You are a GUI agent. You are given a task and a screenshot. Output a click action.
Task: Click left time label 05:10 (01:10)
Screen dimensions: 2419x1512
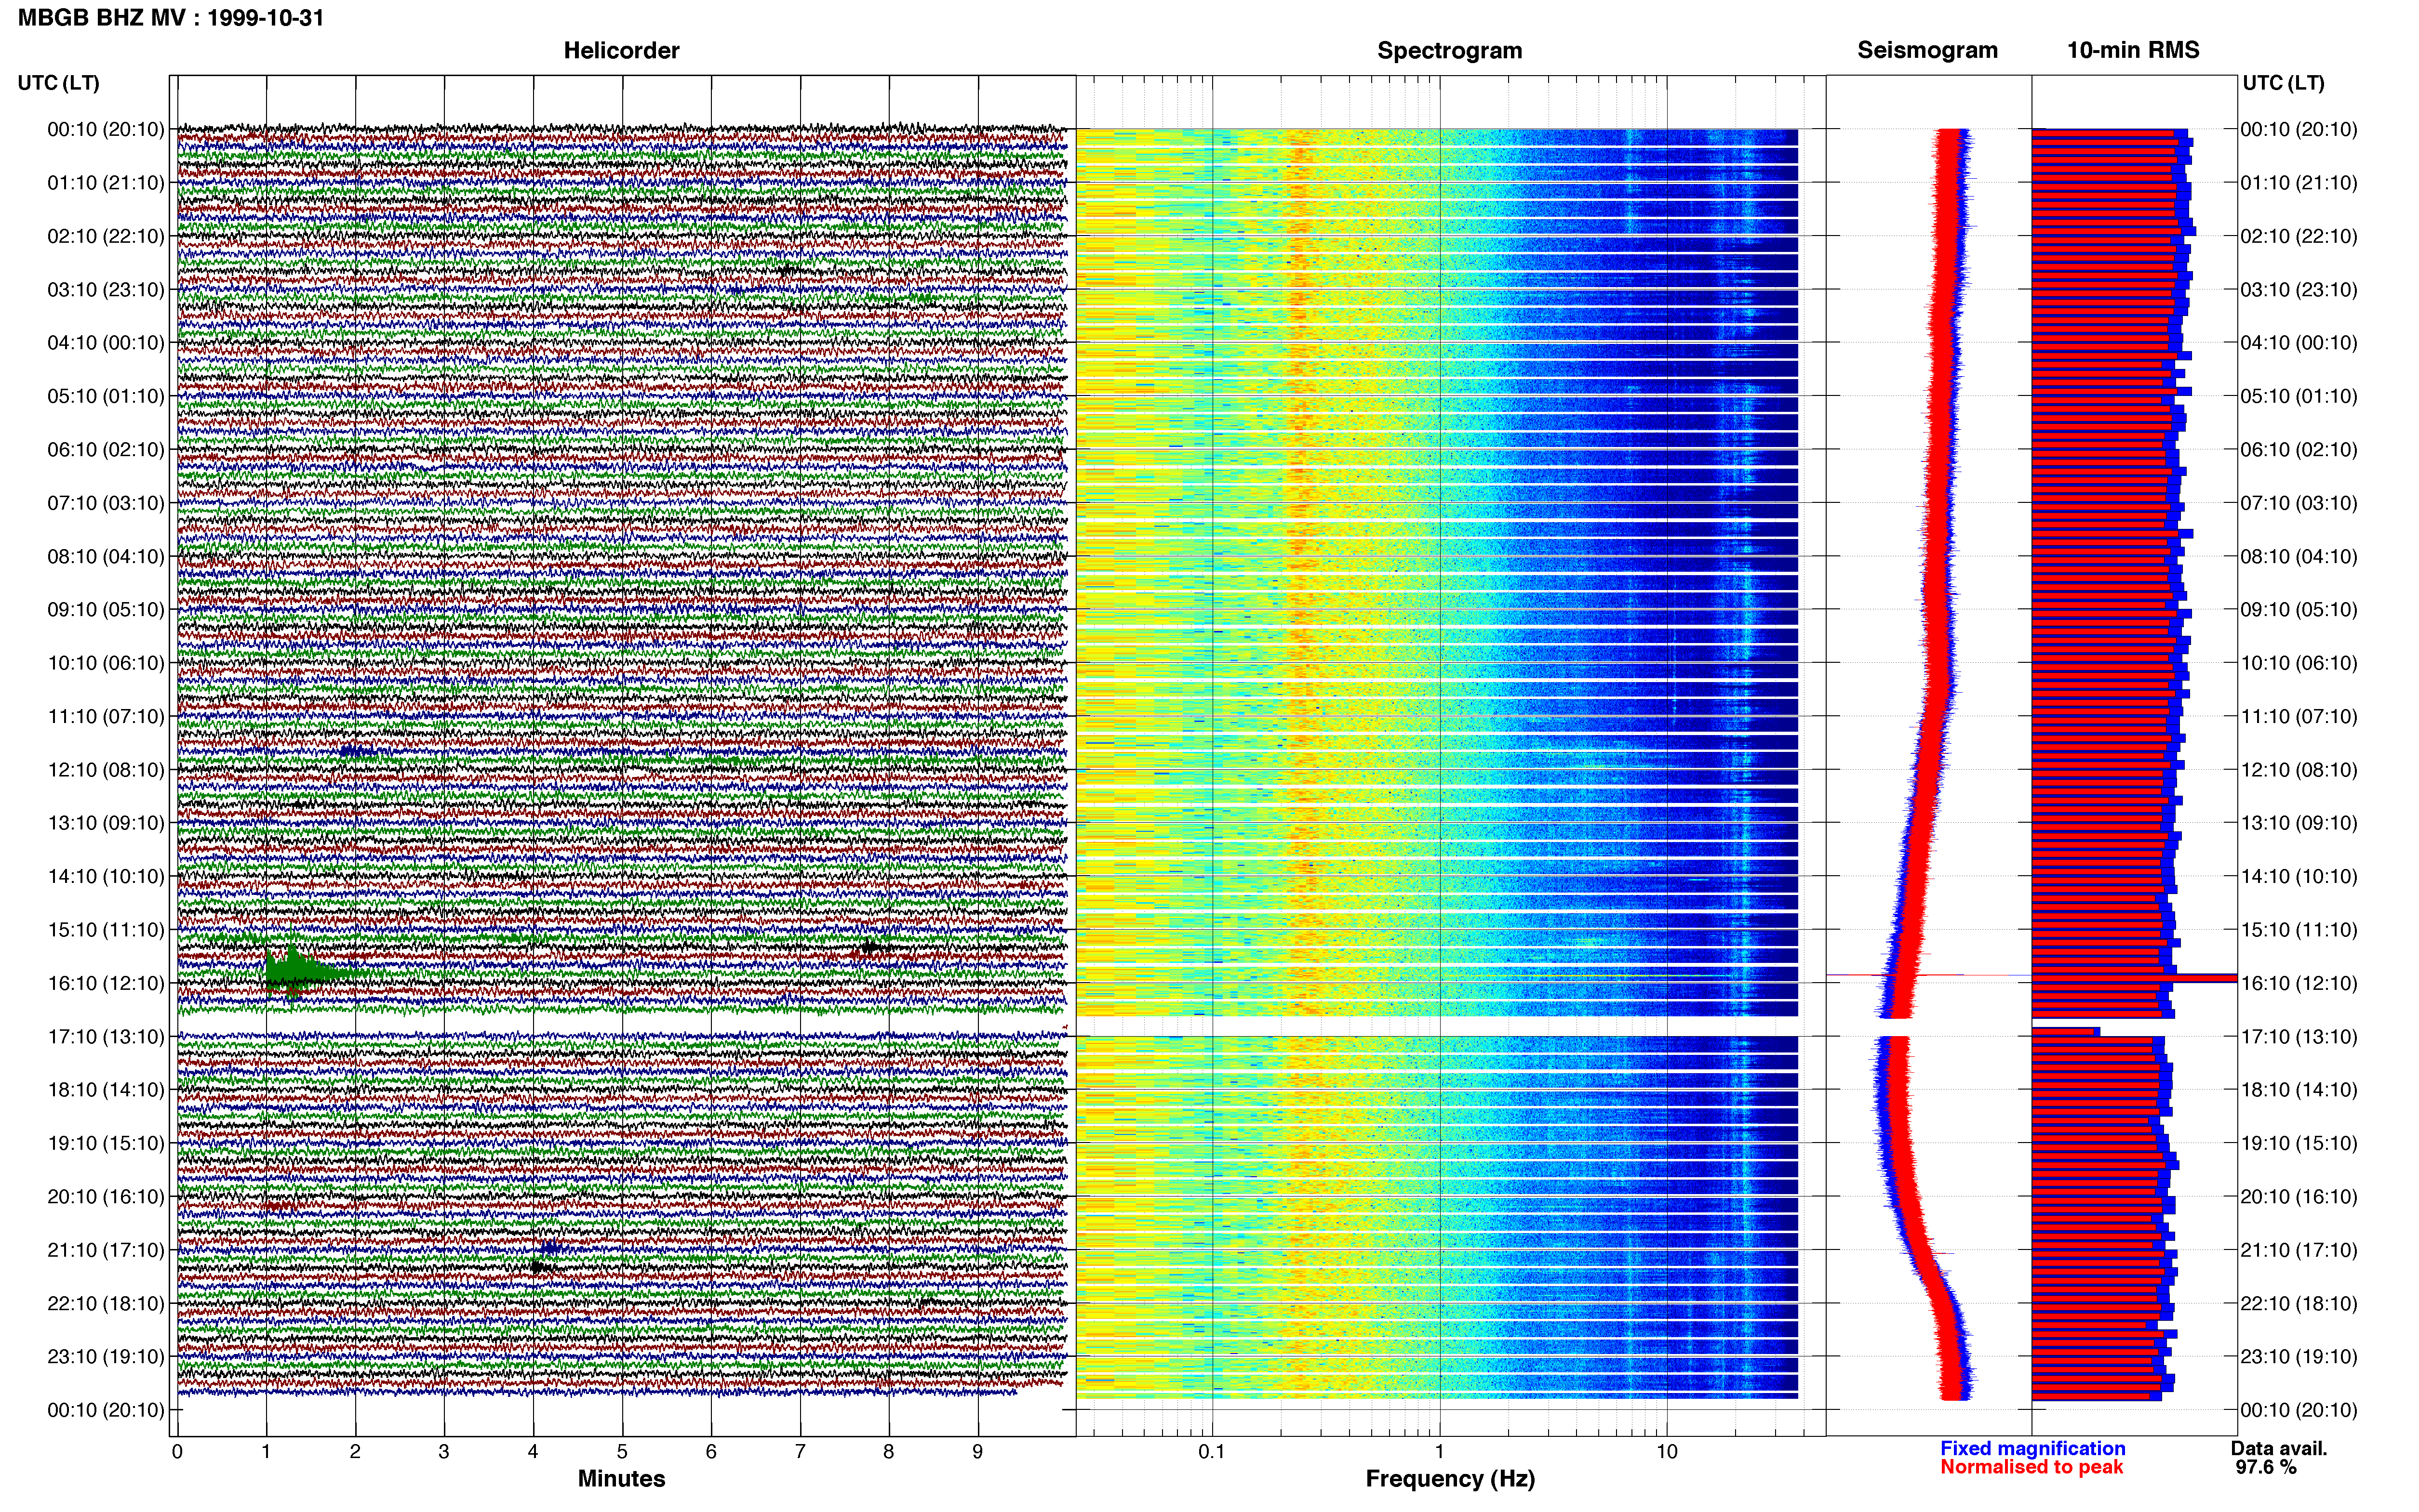pyautogui.click(x=106, y=396)
